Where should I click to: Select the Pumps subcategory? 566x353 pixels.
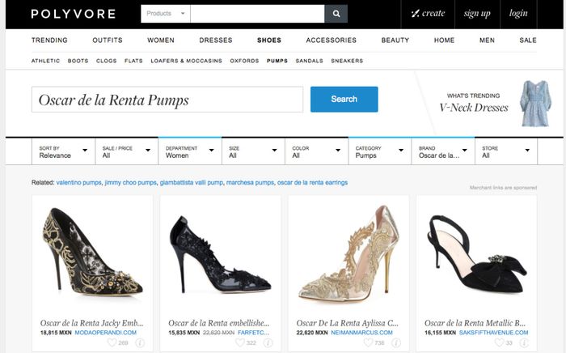coord(277,61)
